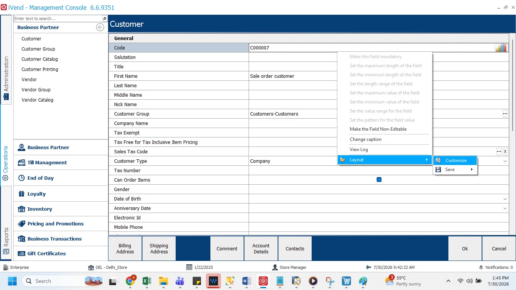Clear Sales Tax Code with the X button
Screen dimensions: 516x290
pyautogui.click(x=505, y=151)
